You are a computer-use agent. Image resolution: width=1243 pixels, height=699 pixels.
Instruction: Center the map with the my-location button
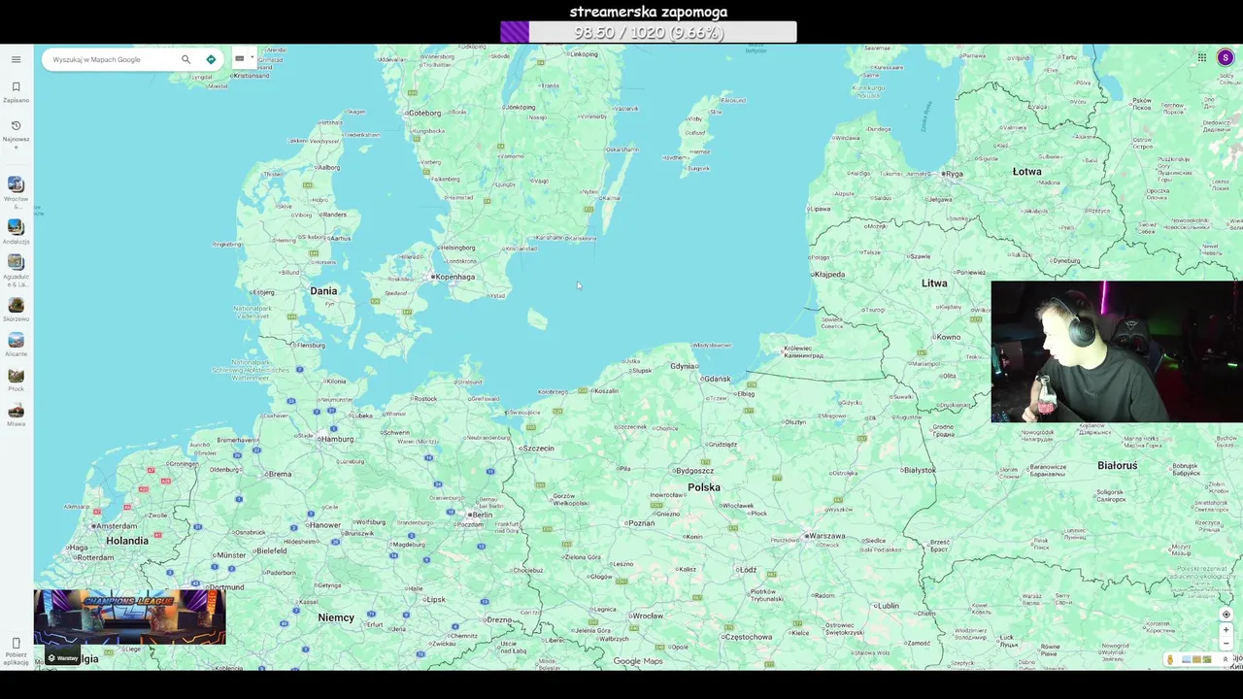click(x=1226, y=615)
